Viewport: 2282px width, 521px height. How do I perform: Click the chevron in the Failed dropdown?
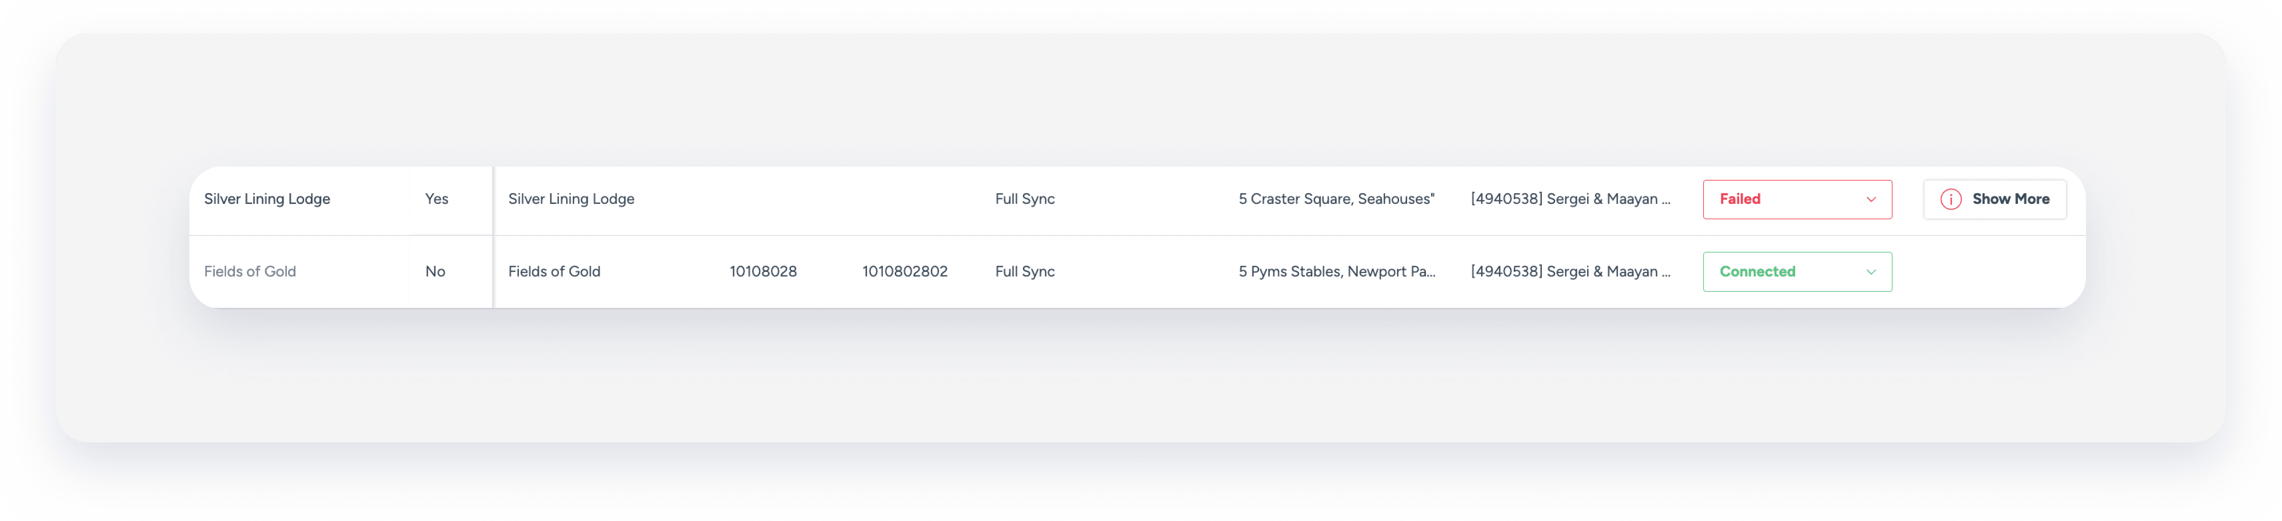click(x=1870, y=199)
